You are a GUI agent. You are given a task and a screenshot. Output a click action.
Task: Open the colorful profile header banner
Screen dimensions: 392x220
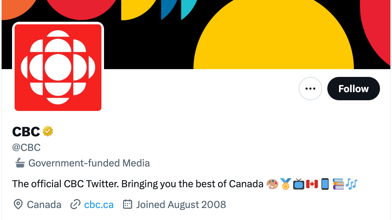pyautogui.click(x=247, y=32)
